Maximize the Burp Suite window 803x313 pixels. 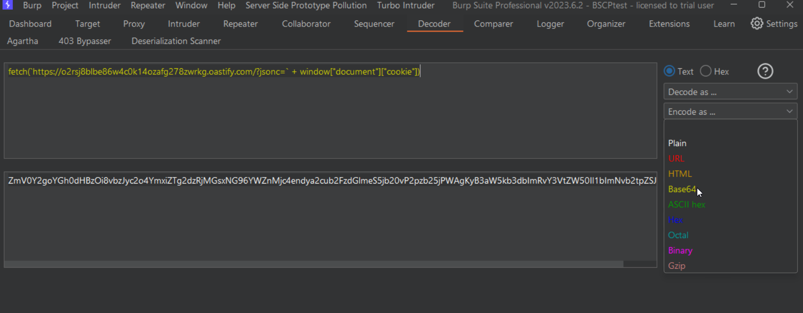(x=762, y=5)
